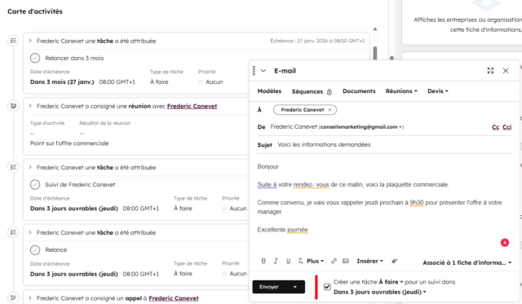Viewport: 522px width, 304px height.
Task: Remove recipient Frederic Canevet from À field
Action: [330, 110]
